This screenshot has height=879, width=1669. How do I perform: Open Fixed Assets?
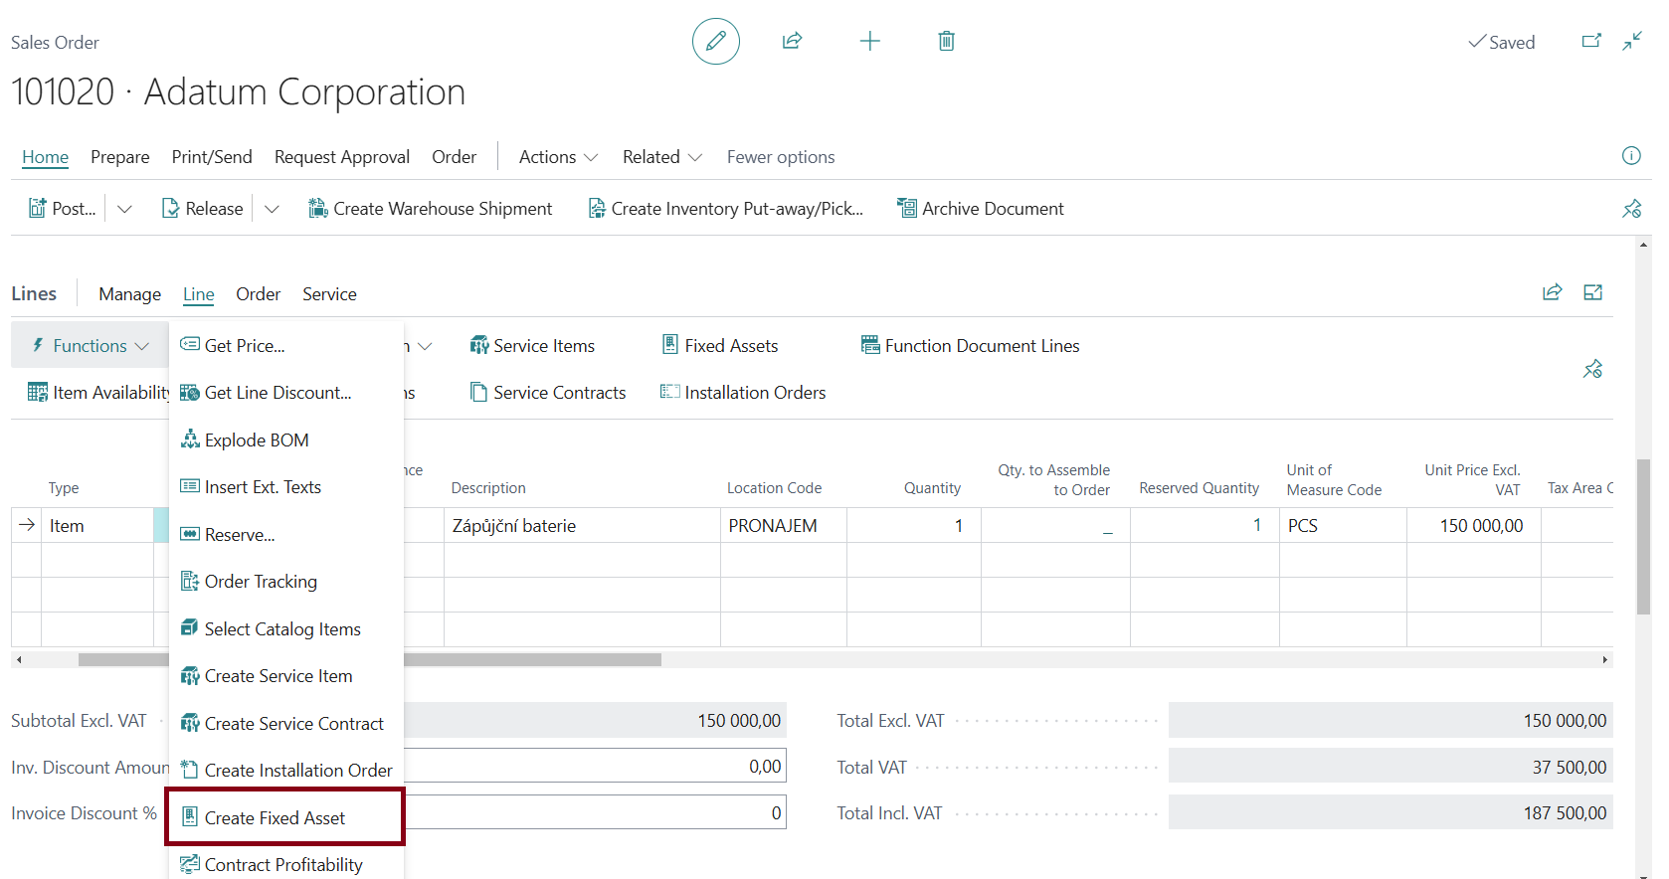click(x=720, y=346)
